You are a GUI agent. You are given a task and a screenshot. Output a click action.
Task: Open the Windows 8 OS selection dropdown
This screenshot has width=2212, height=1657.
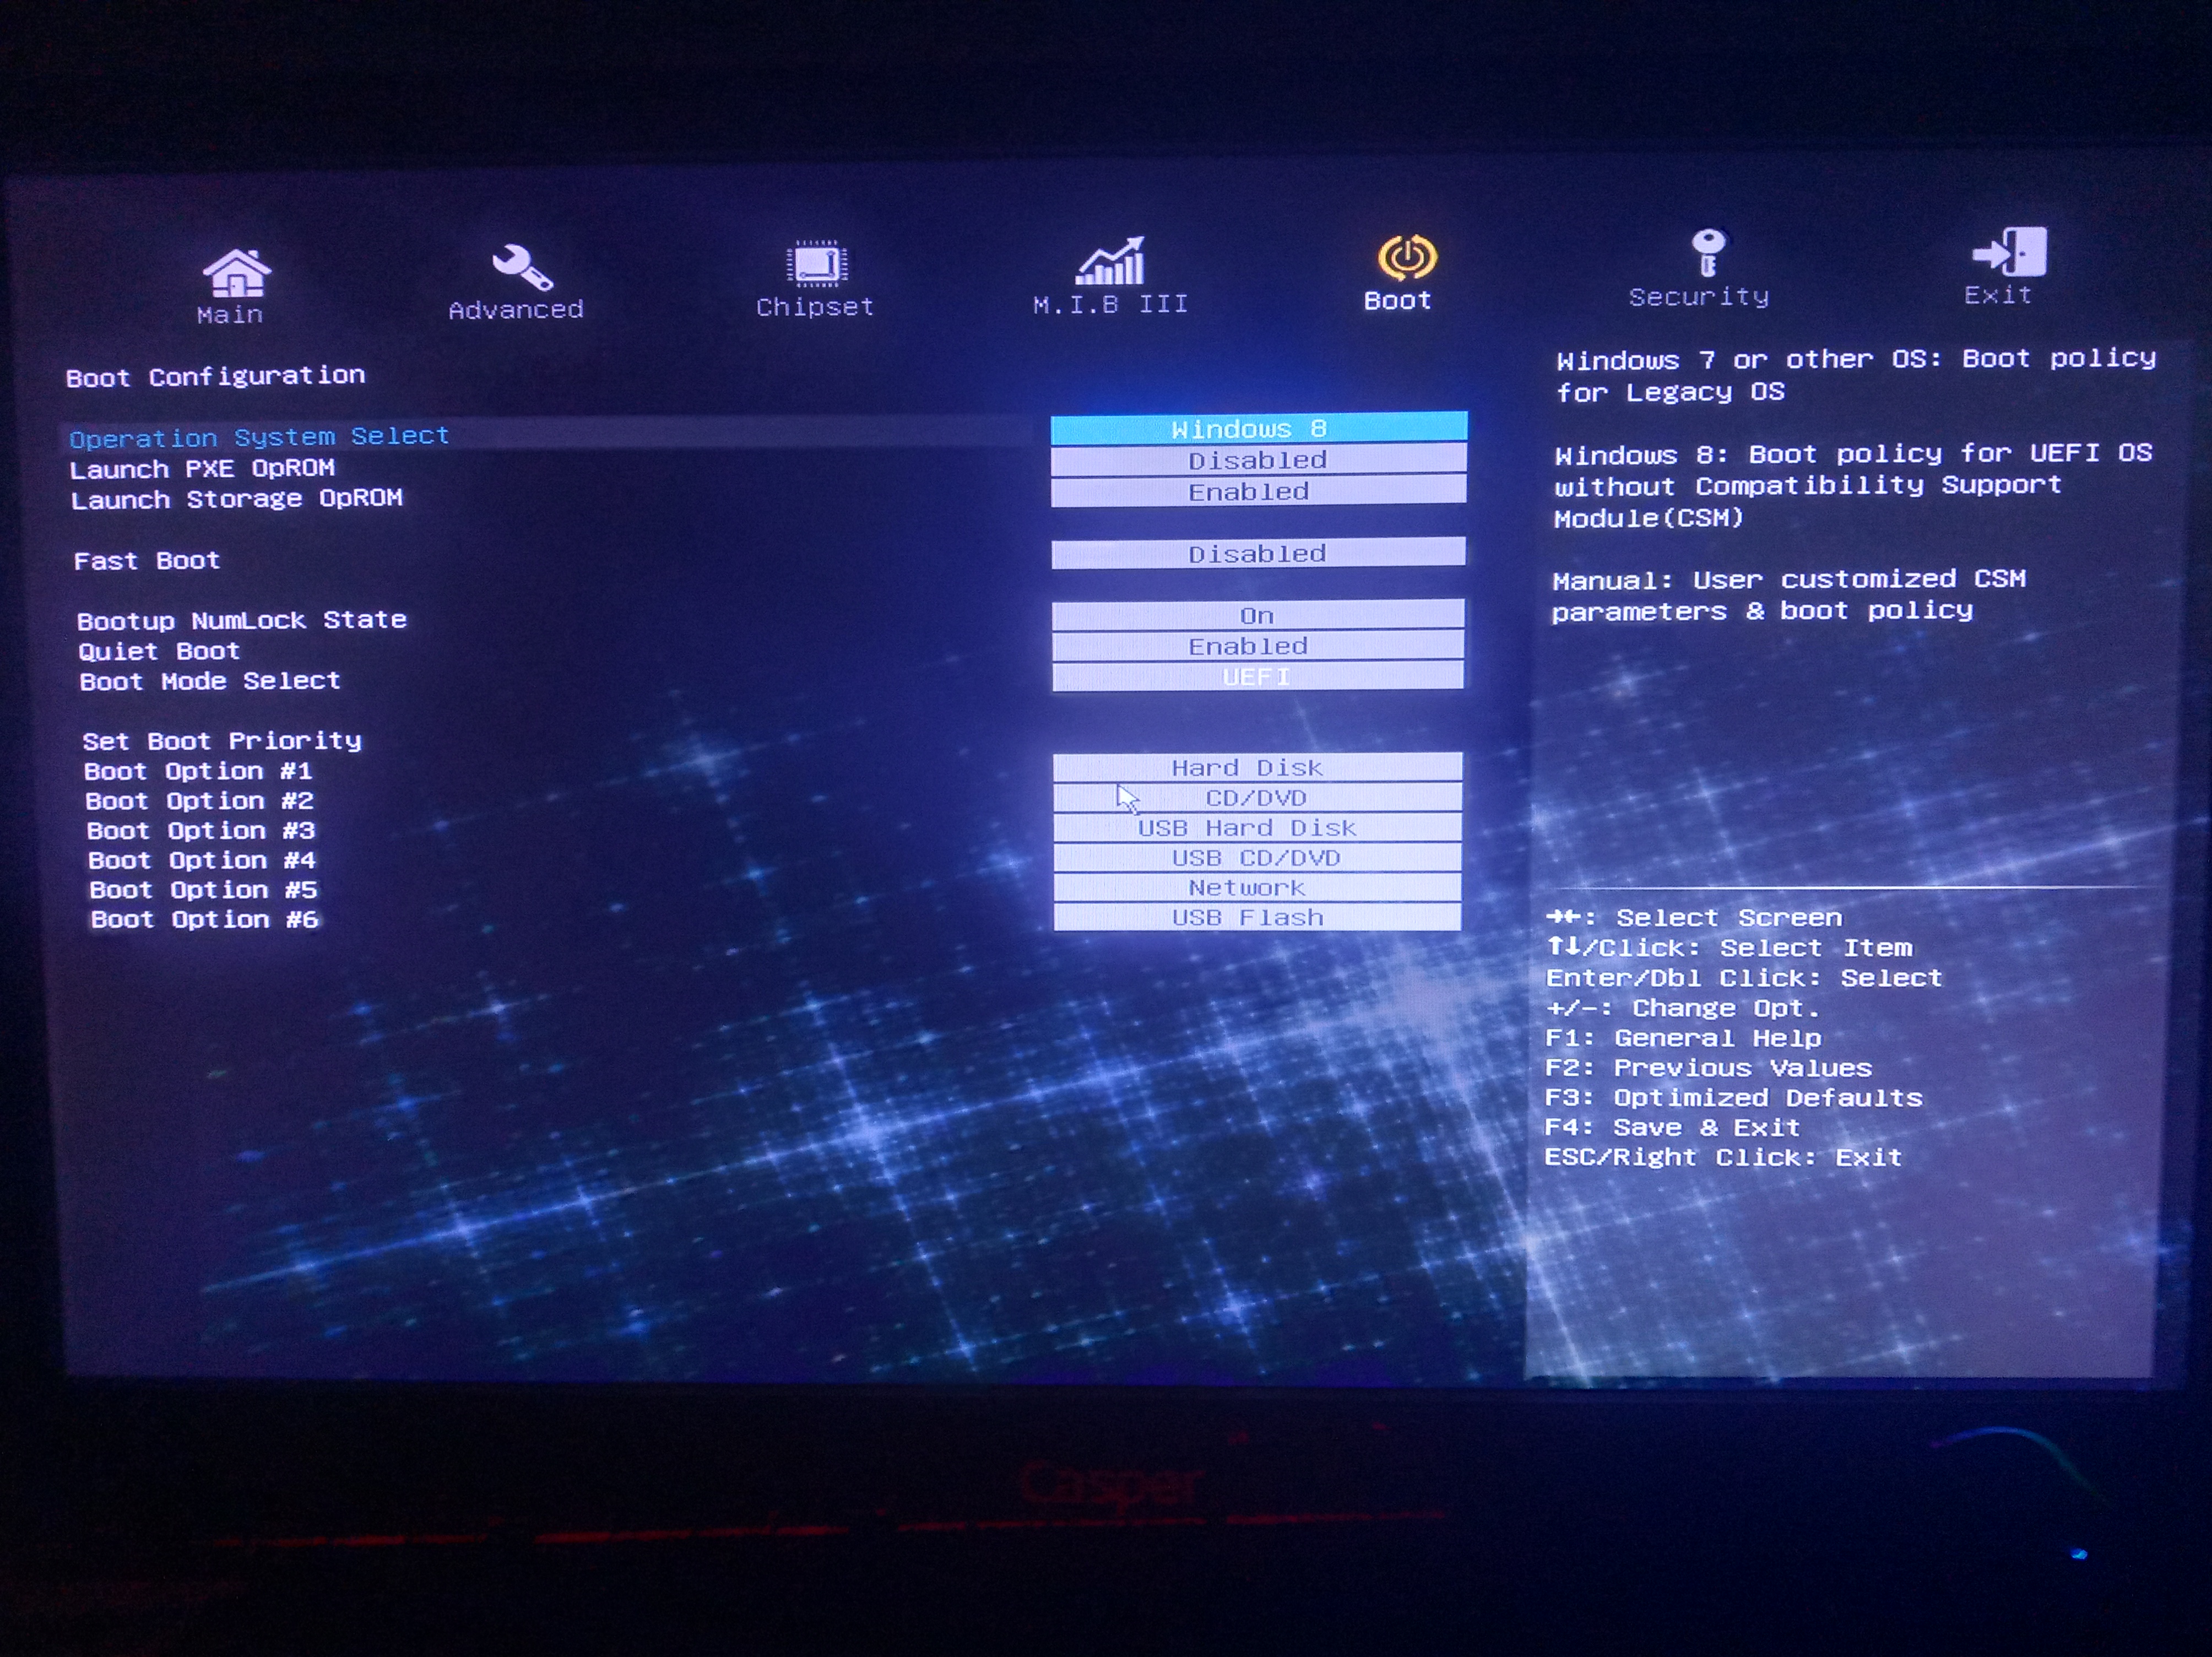1258,429
